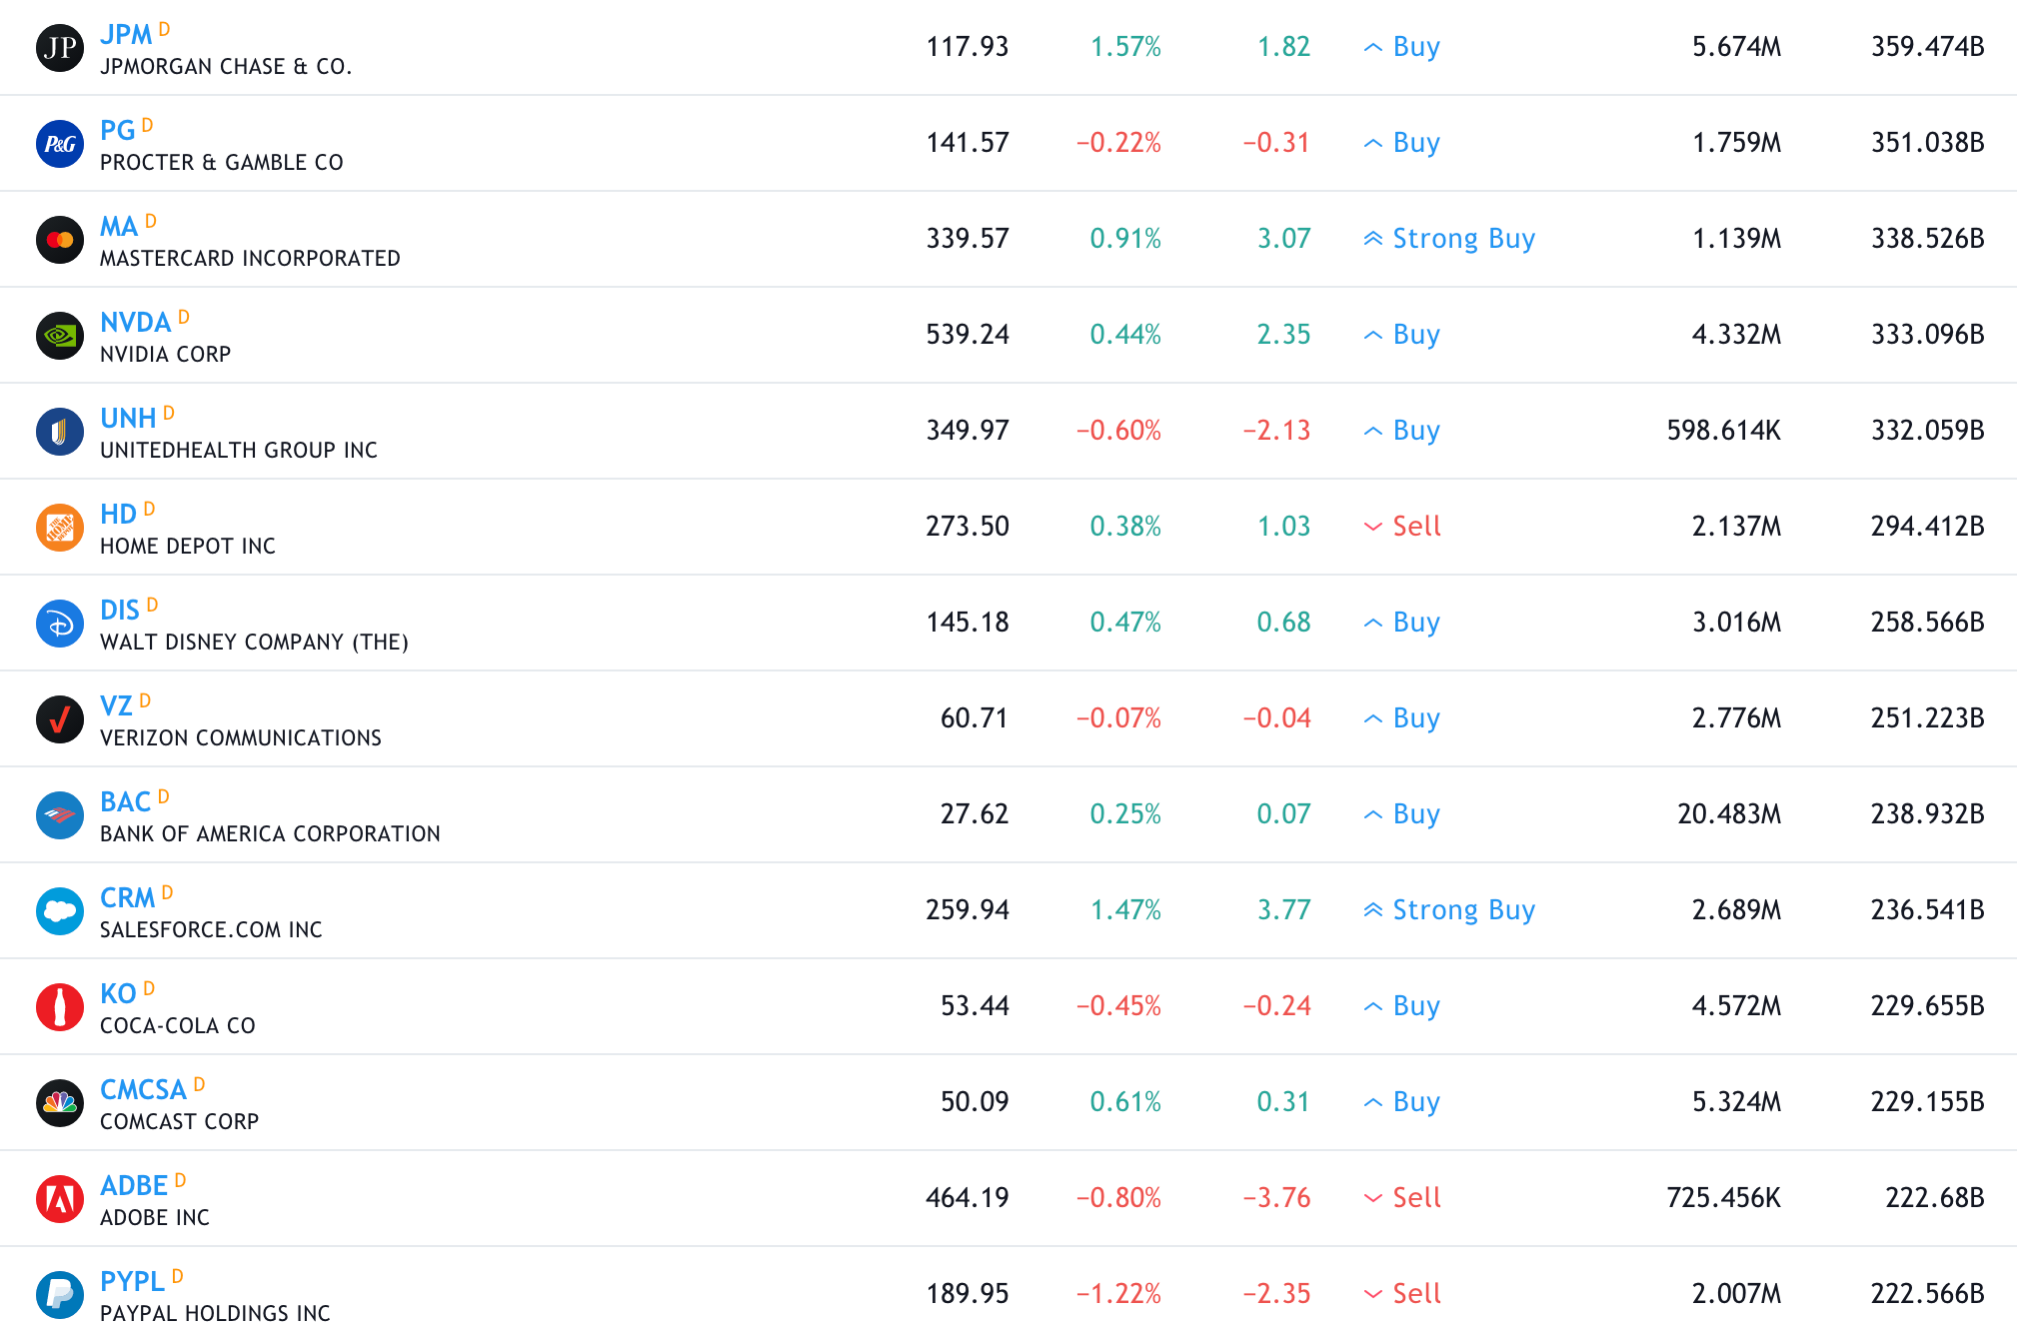Click Bank of America's 20.483M volume value
This screenshot has height=1333, width=2017.
1728,814
